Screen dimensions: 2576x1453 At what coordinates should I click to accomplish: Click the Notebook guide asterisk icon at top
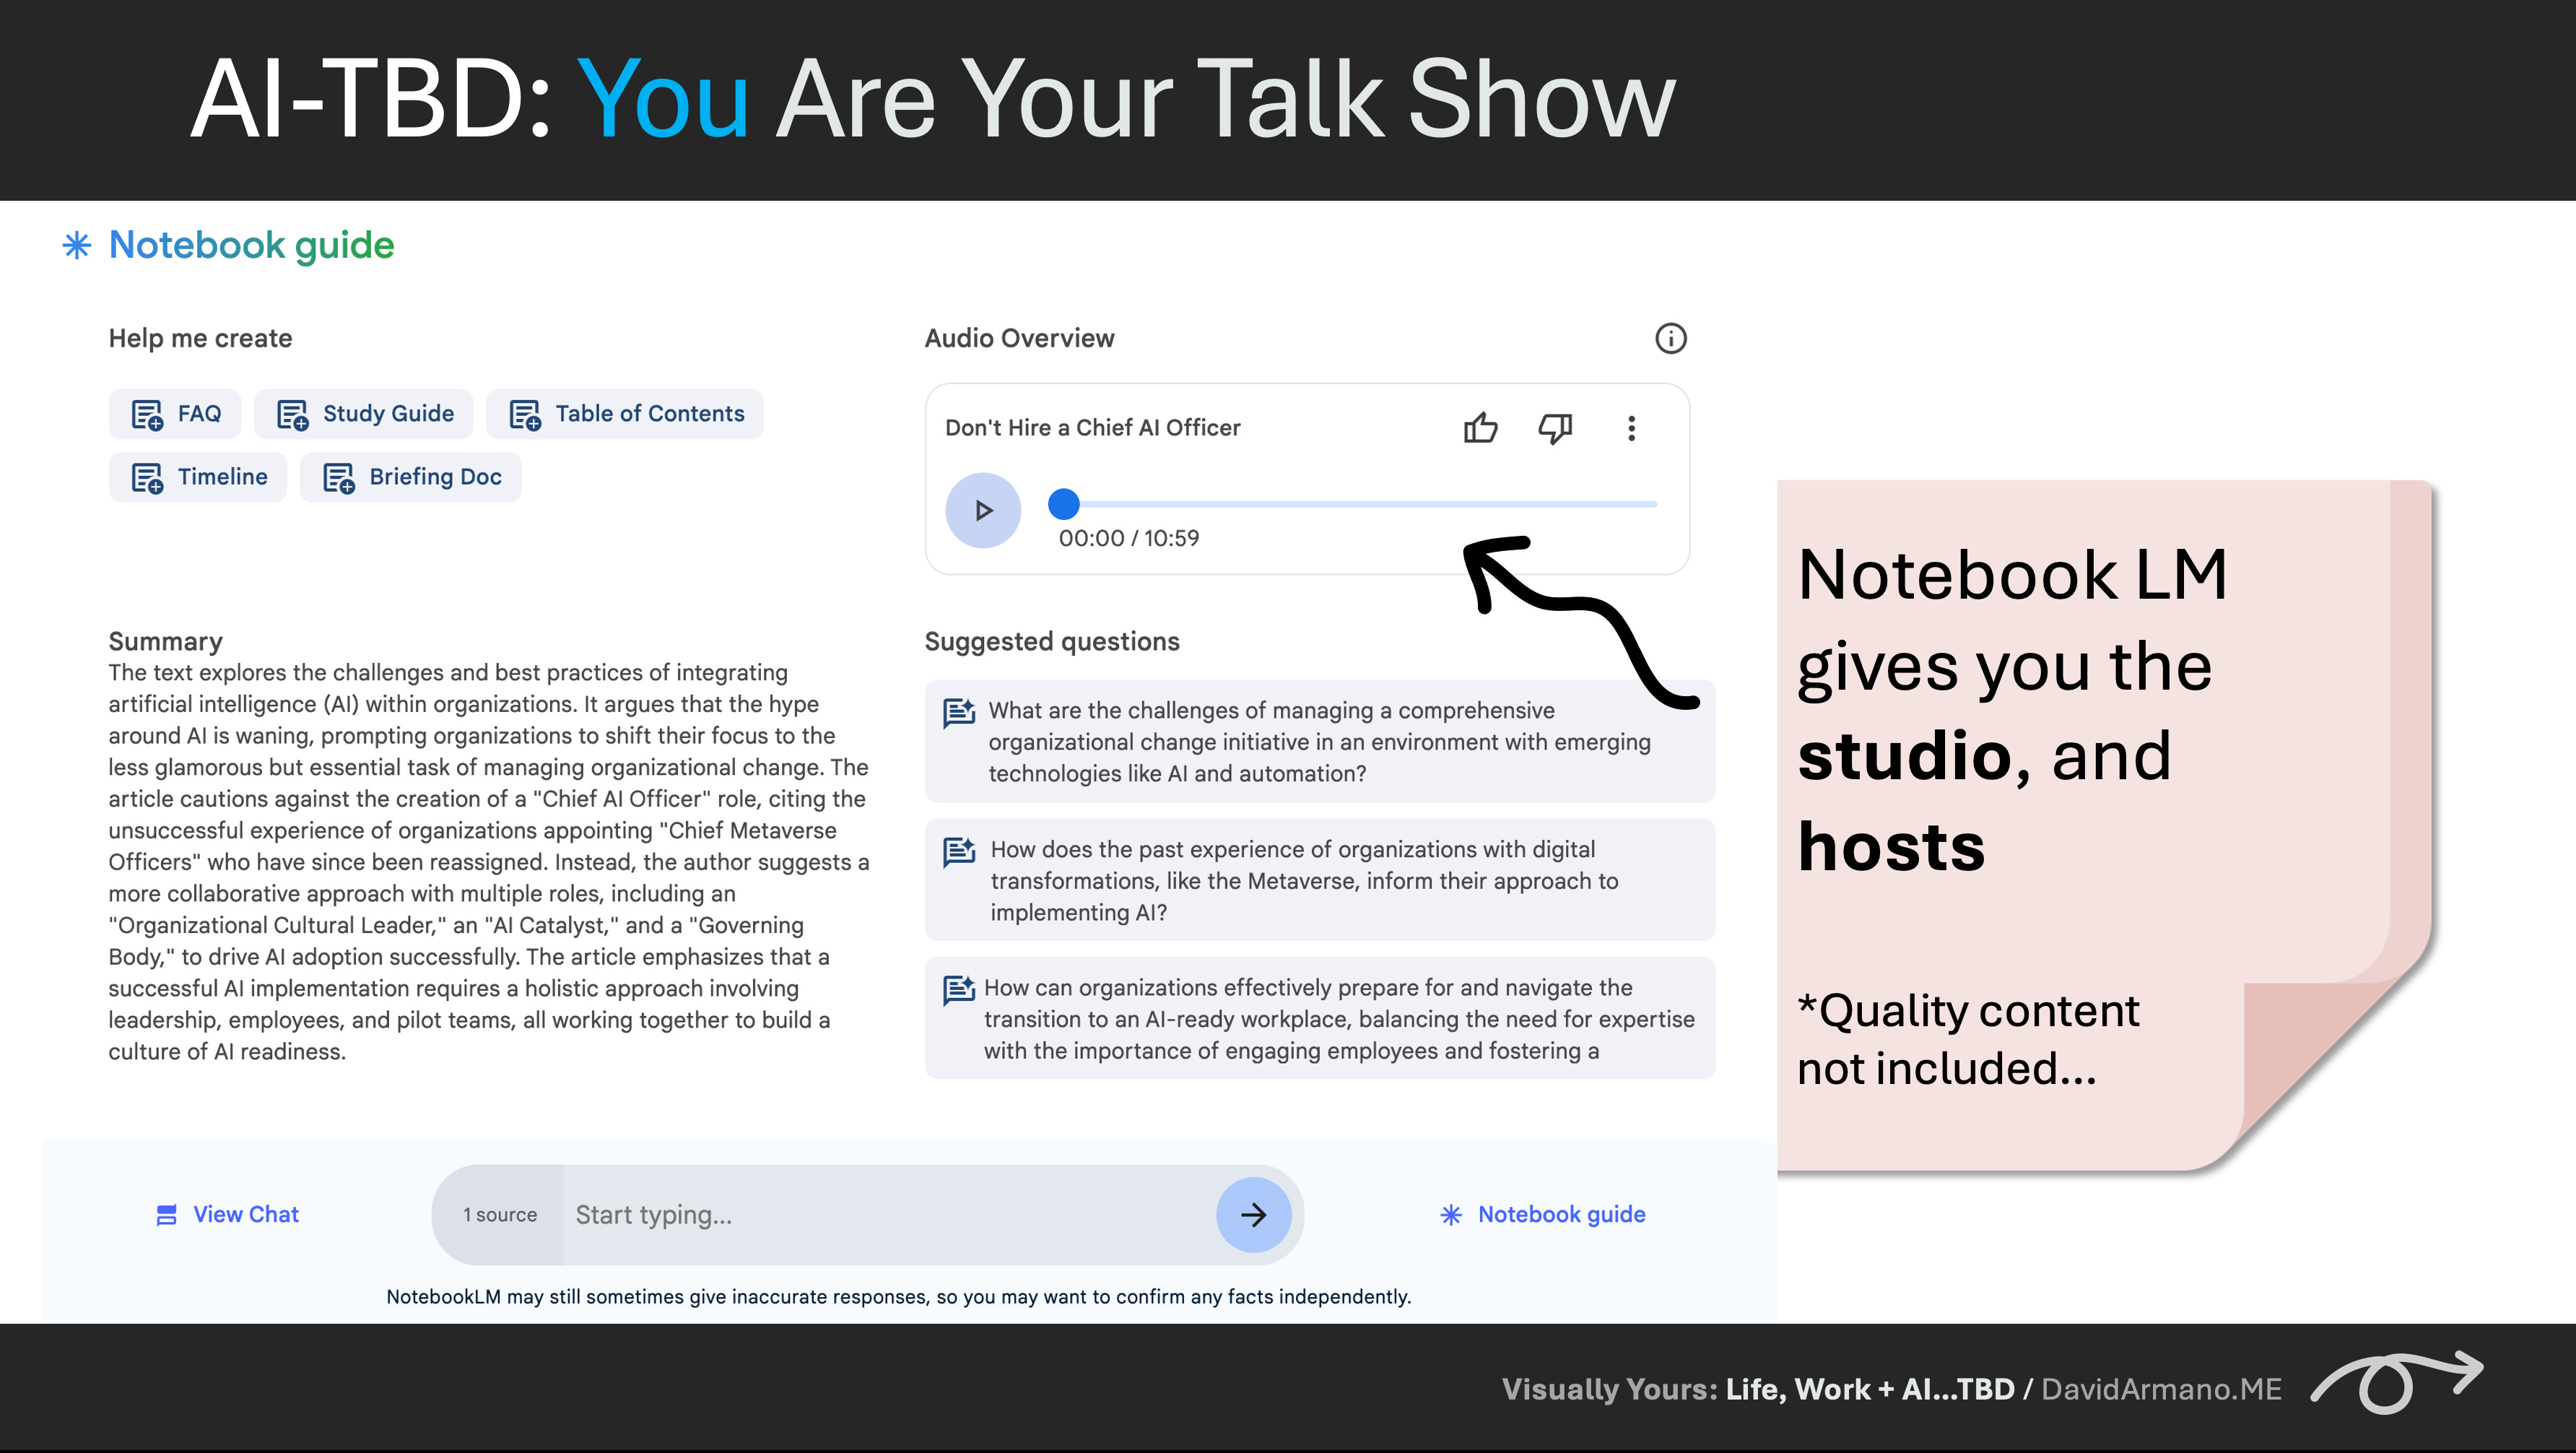[x=77, y=245]
